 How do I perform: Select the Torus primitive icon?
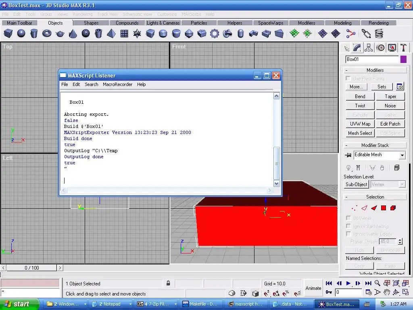pyautogui.click(x=47, y=34)
